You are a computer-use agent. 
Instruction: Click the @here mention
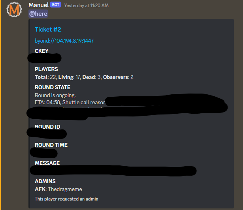point(38,14)
